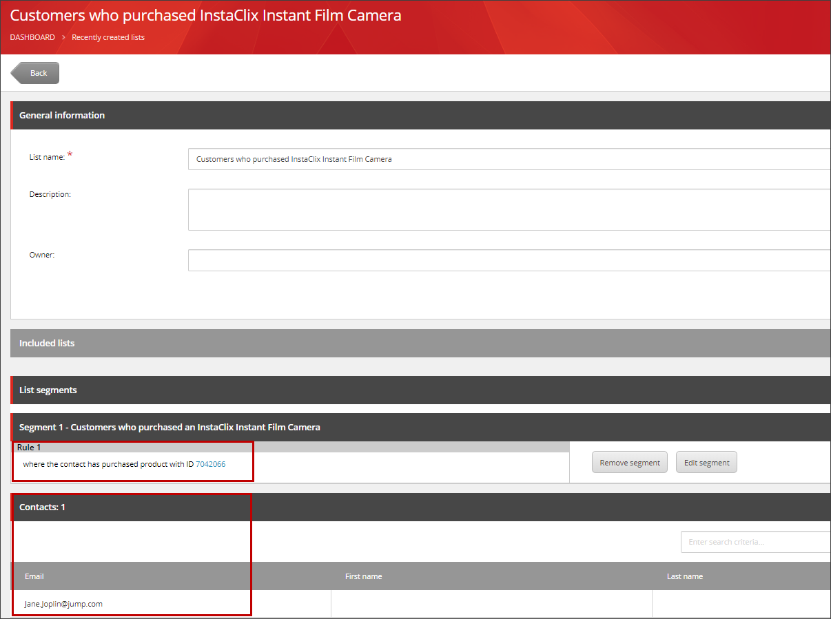The width and height of the screenshot is (831, 619).
Task: Open product ID 7042066 link
Action: (x=211, y=464)
